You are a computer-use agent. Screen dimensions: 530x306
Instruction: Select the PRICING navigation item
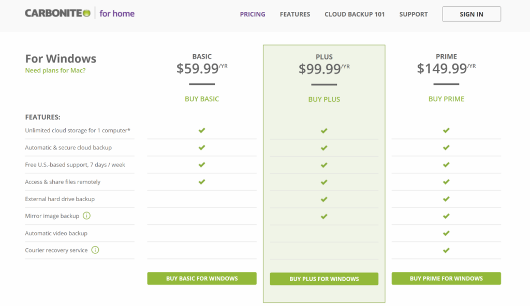(x=253, y=14)
